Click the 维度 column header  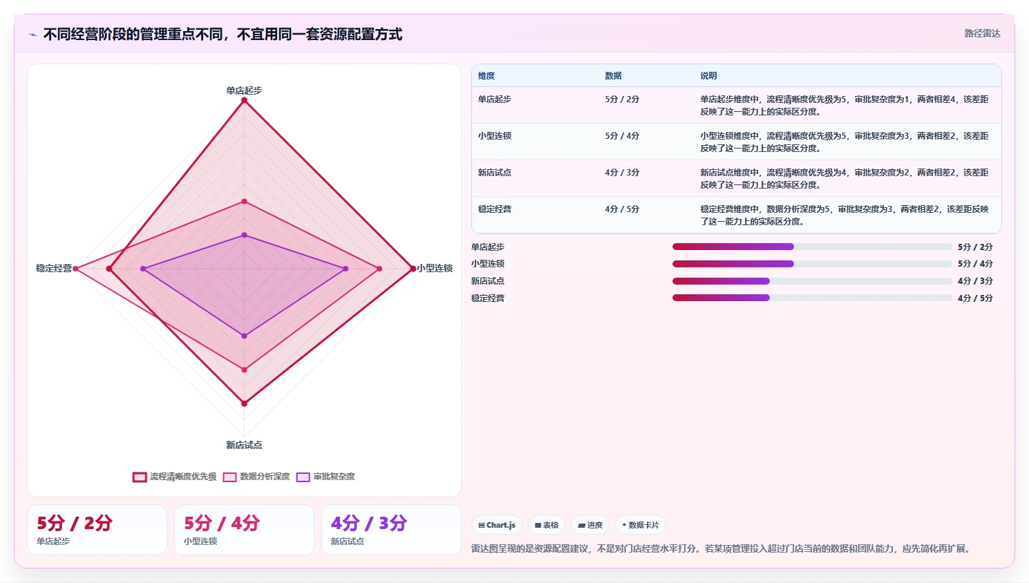487,76
